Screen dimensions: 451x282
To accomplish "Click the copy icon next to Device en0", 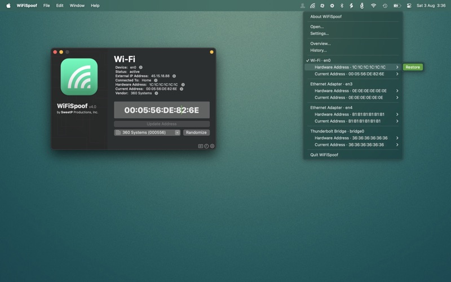I will tap(140, 67).
